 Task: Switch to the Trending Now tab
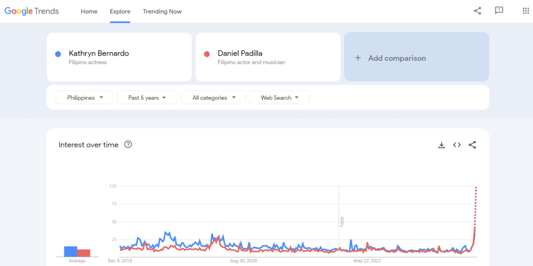coord(162,11)
